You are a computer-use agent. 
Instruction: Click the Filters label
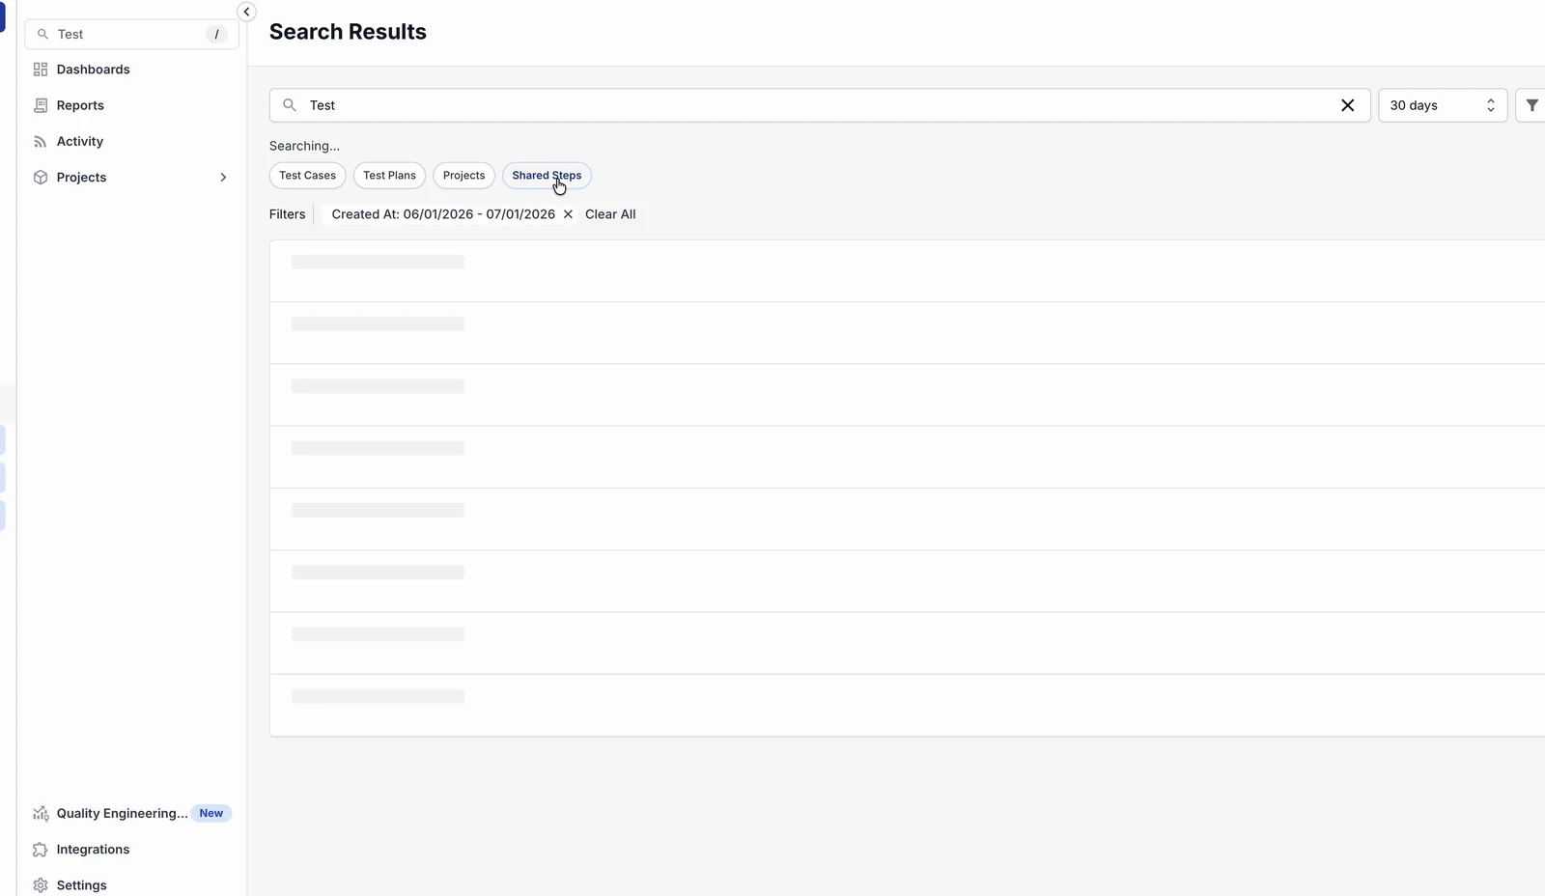(287, 214)
